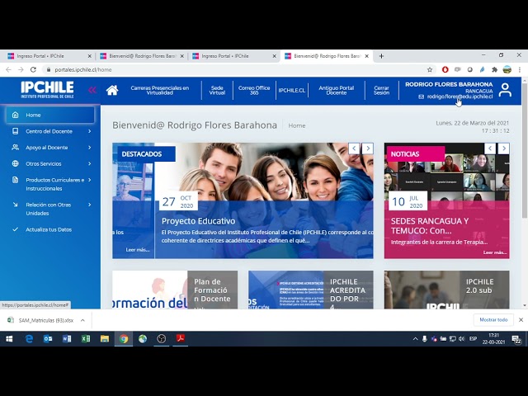This screenshot has width=528, height=396.
Task: Click the Productos Curriculares document icon
Action: (x=15, y=180)
